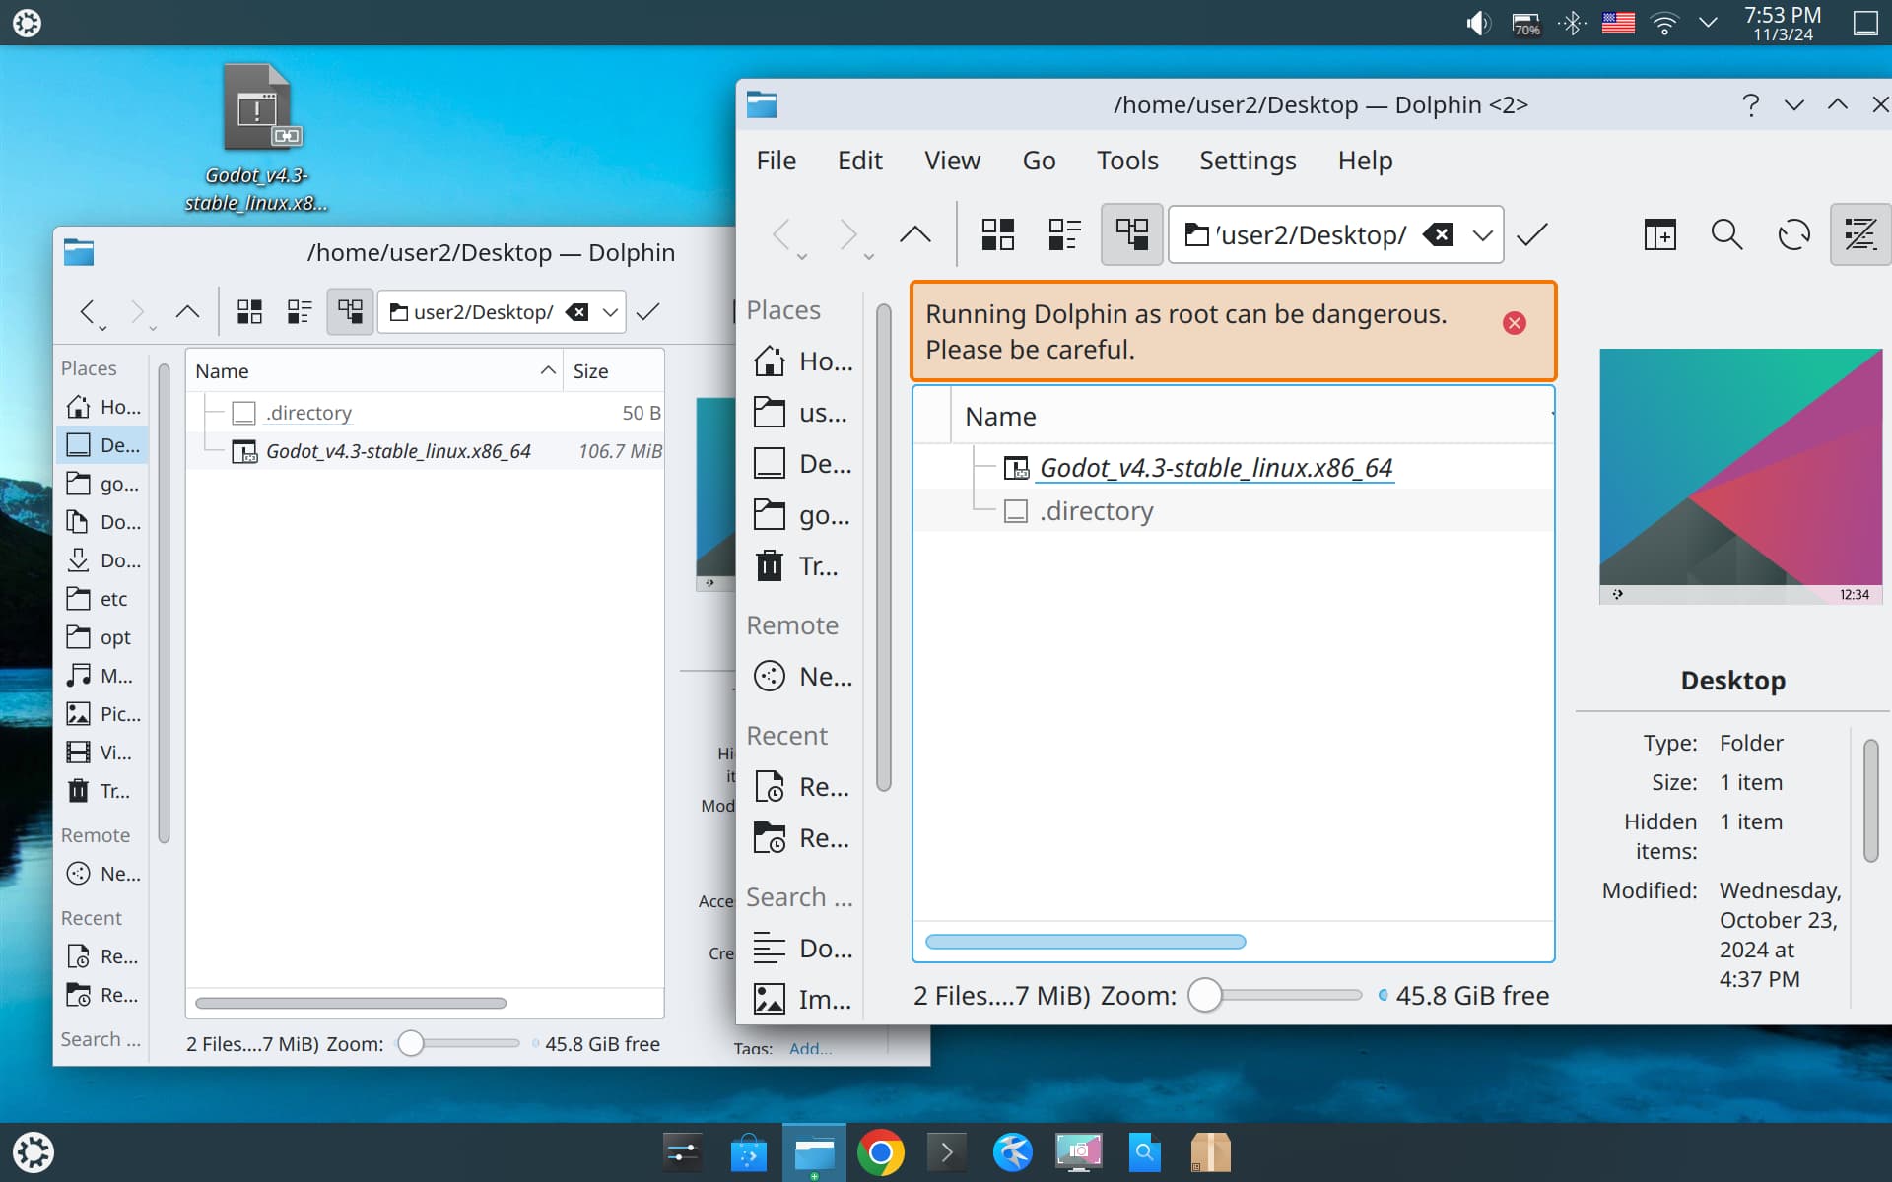Open Desktop place in Dolphin <2> sidebar
1892x1182 pixels.
pos(802,464)
